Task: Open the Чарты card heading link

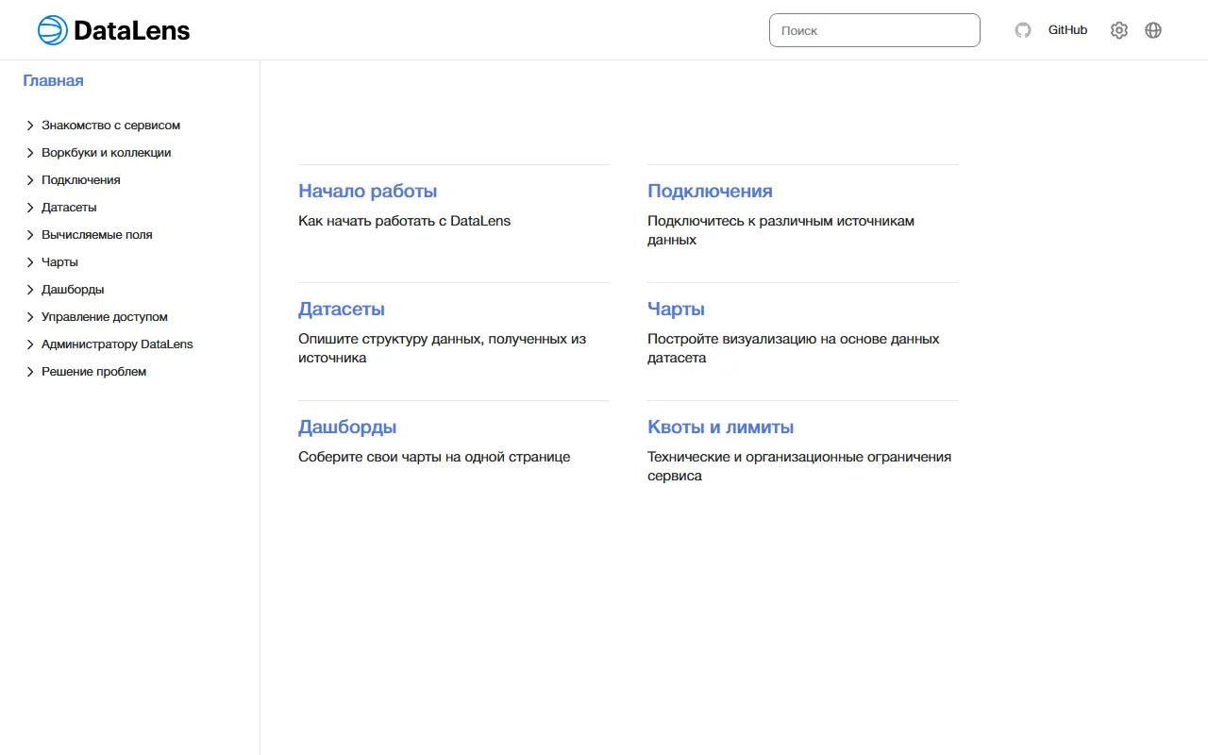Action: click(x=676, y=309)
